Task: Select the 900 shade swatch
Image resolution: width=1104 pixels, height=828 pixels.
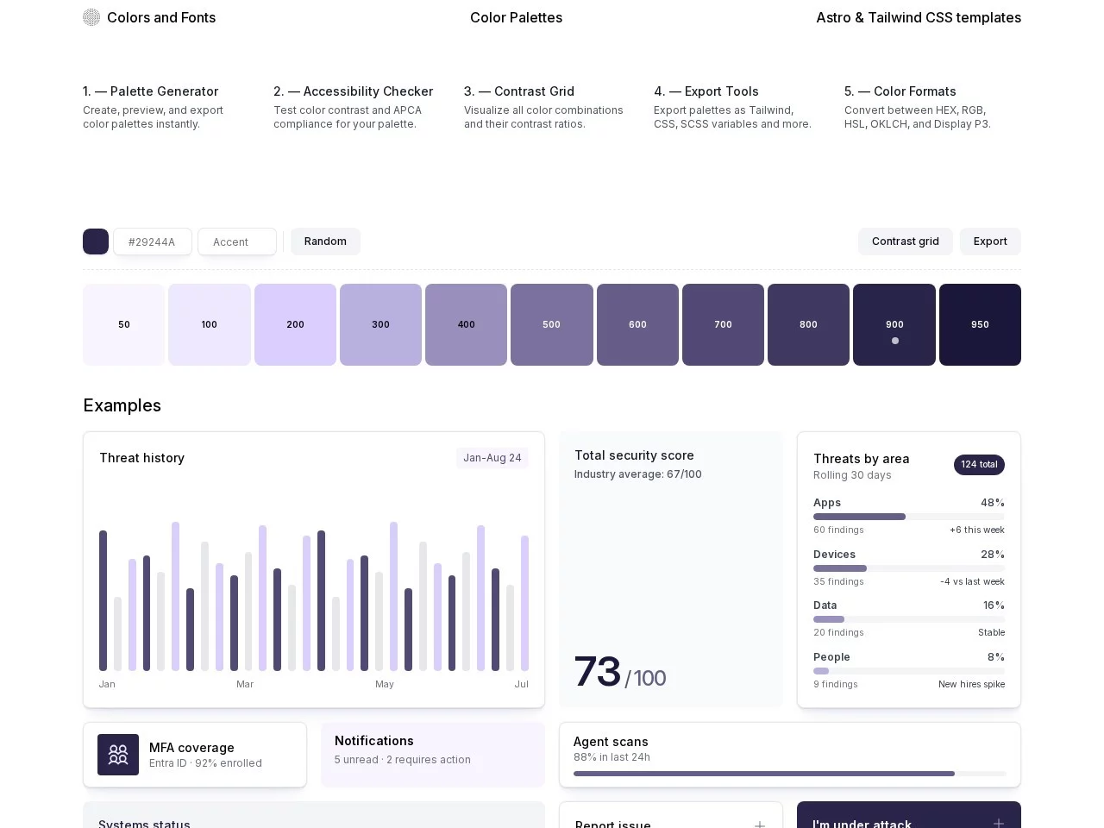Action: coord(894,324)
